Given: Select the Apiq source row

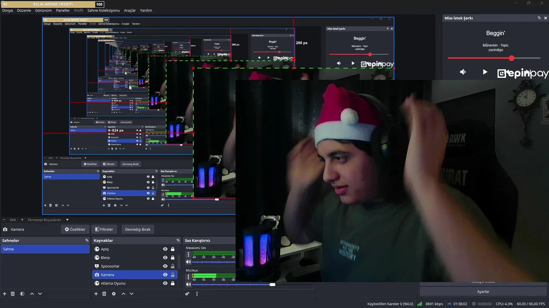Looking at the screenshot, I should click(x=135, y=249).
